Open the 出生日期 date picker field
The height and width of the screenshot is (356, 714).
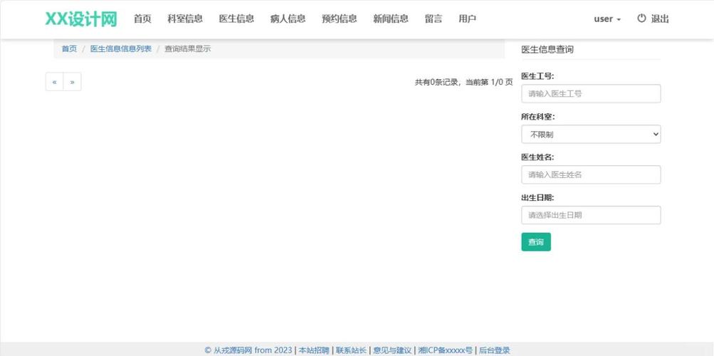point(591,215)
